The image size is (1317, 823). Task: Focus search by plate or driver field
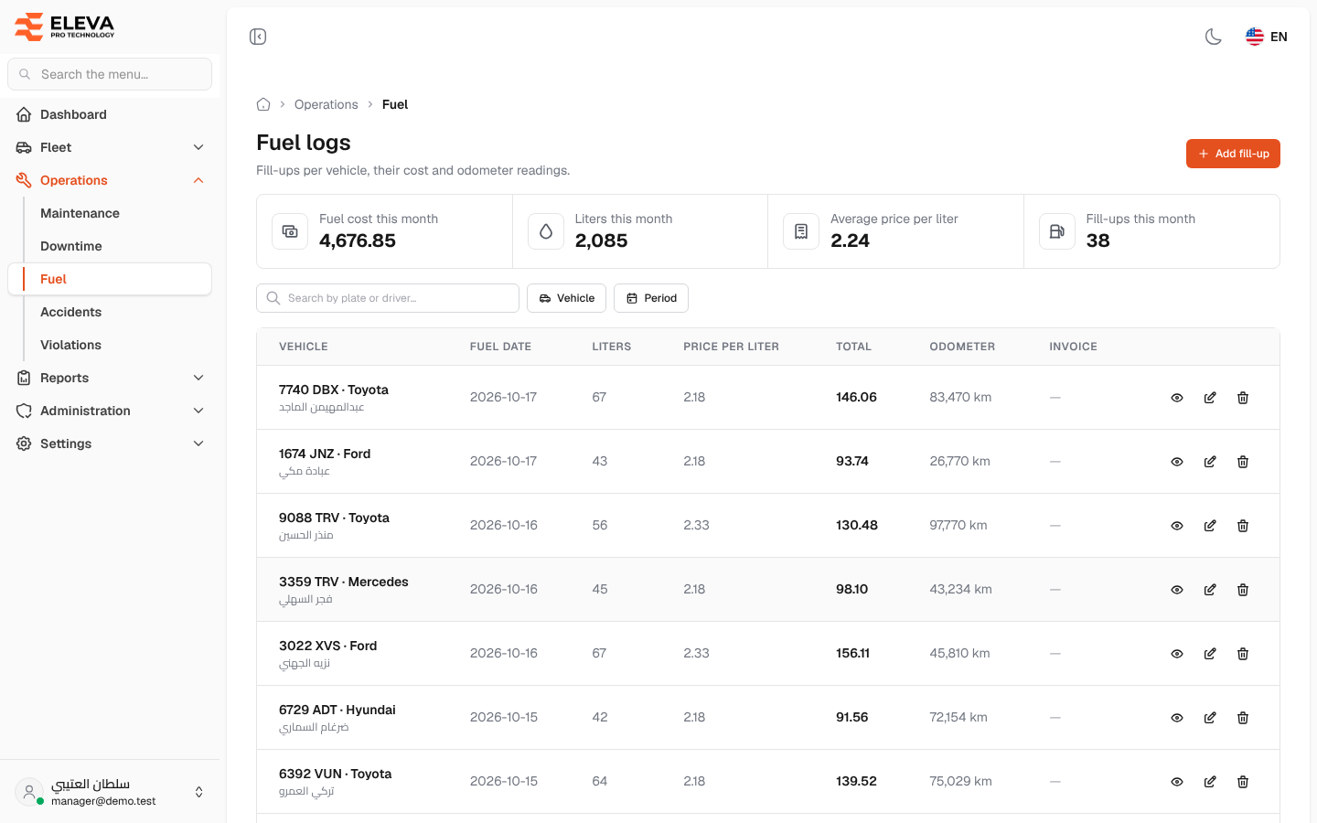point(388,298)
